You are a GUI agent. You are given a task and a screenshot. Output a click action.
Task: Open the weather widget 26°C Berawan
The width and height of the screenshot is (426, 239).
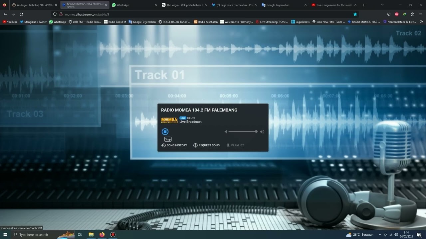tap(360, 235)
